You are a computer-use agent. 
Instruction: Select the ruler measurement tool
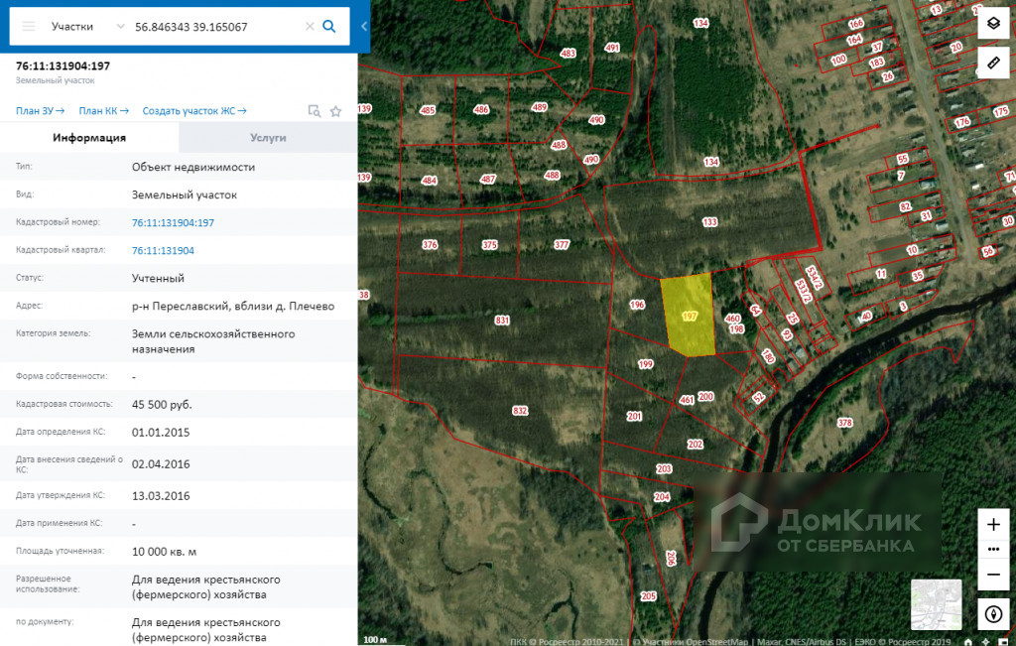(x=993, y=63)
